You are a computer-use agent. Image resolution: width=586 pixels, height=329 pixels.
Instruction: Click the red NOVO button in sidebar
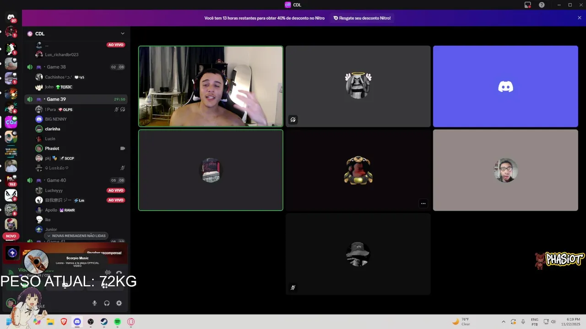point(11,236)
